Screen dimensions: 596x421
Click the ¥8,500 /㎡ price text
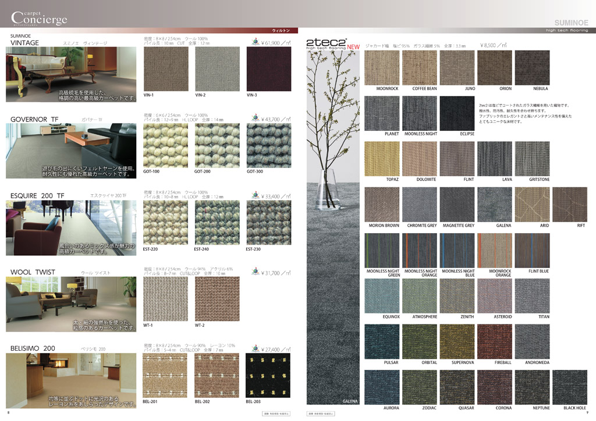493,45
